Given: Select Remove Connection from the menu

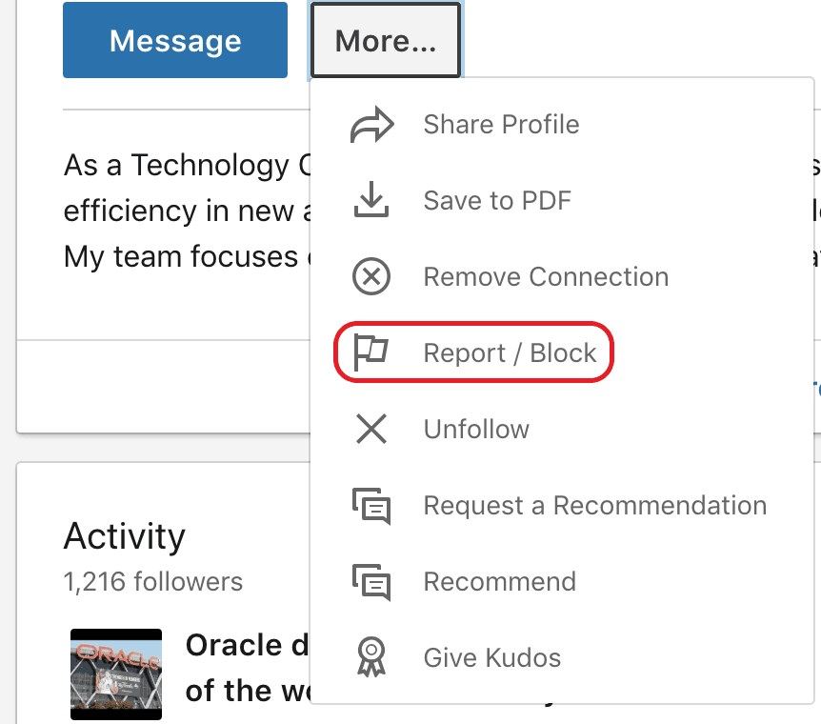Looking at the screenshot, I should (x=545, y=276).
